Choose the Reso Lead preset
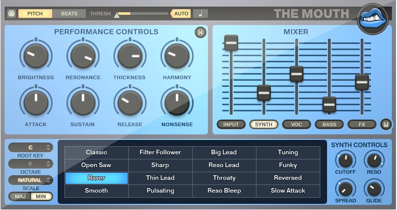Image resolution: width=397 pixels, height=210 pixels. (x=224, y=165)
